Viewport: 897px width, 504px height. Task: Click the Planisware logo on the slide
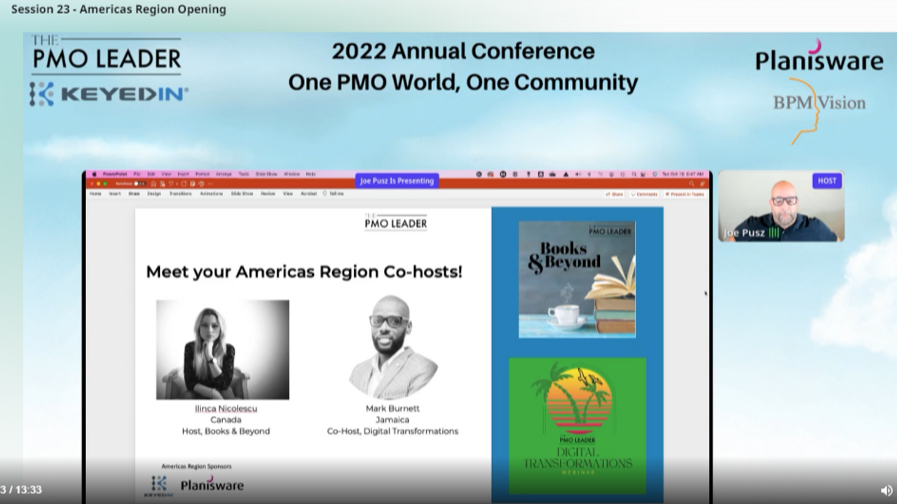click(212, 484)
